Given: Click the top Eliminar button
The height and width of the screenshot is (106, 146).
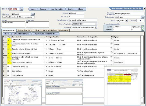Looking at the screenshot, I should (81, 9).
